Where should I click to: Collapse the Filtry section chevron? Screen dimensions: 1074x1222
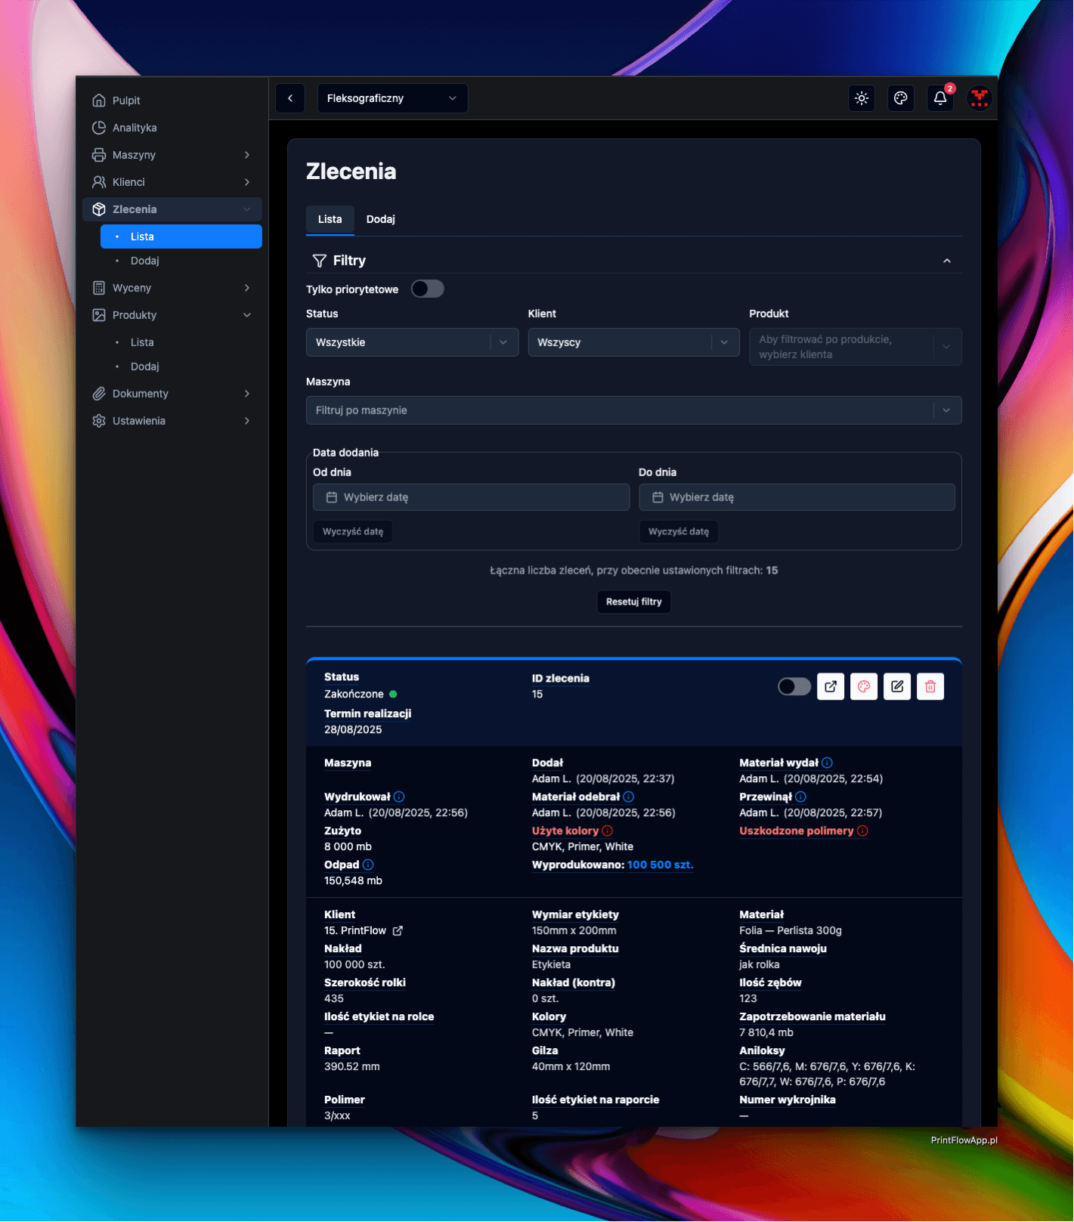tap(946, 261)
